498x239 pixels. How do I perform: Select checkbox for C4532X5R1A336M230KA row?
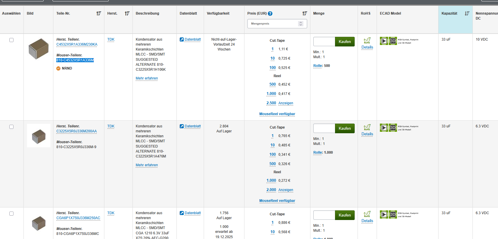click(11, 40)
